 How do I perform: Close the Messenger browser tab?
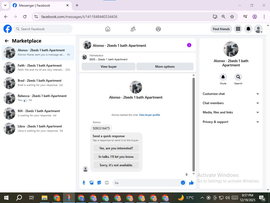click(67, 5)
